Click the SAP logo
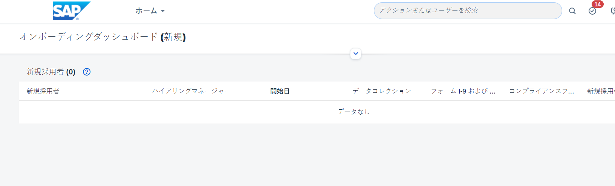 [x=71, y=11]
